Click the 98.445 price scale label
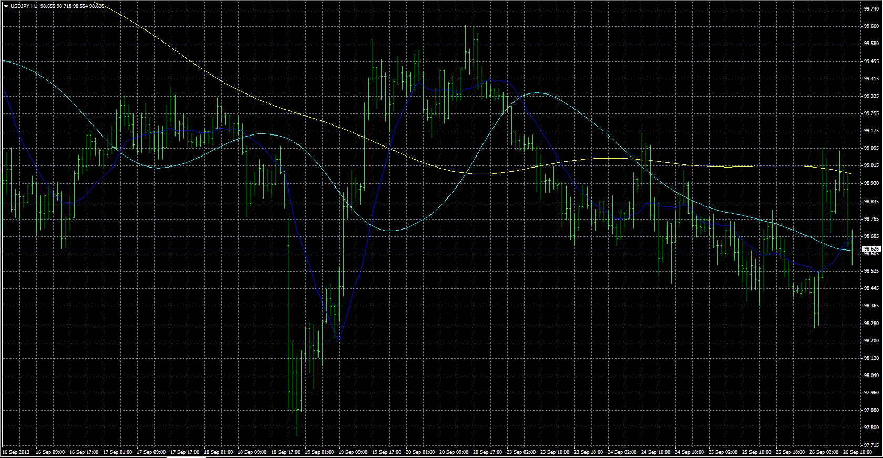883x458 pixels. [x=871, y=288]
